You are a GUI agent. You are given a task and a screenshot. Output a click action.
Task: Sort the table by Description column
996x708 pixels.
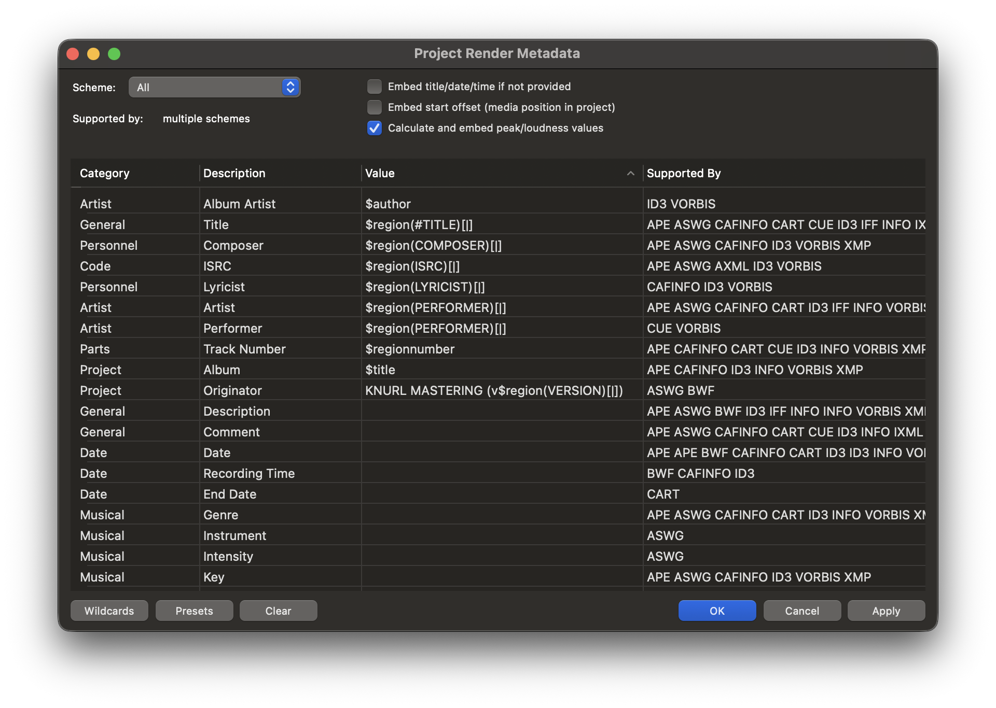point(234,173)
